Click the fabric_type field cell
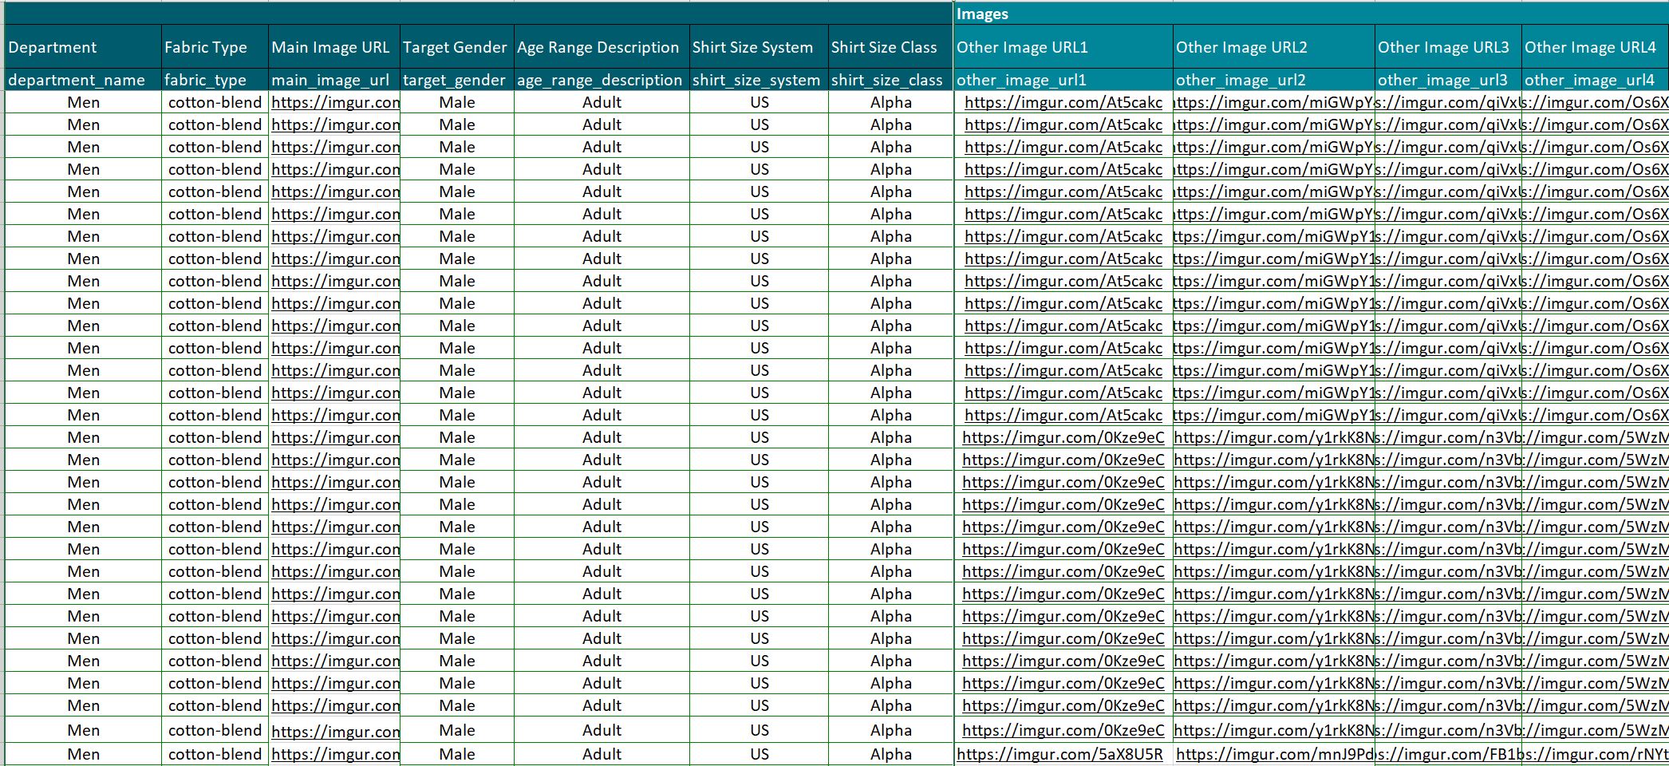This screenshot has height=766, width=1669. coord(215,80)
